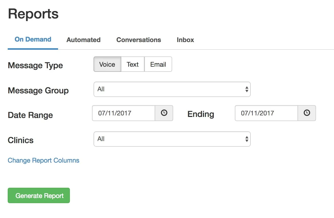Switch to the Automated tab

click(83, 40)
